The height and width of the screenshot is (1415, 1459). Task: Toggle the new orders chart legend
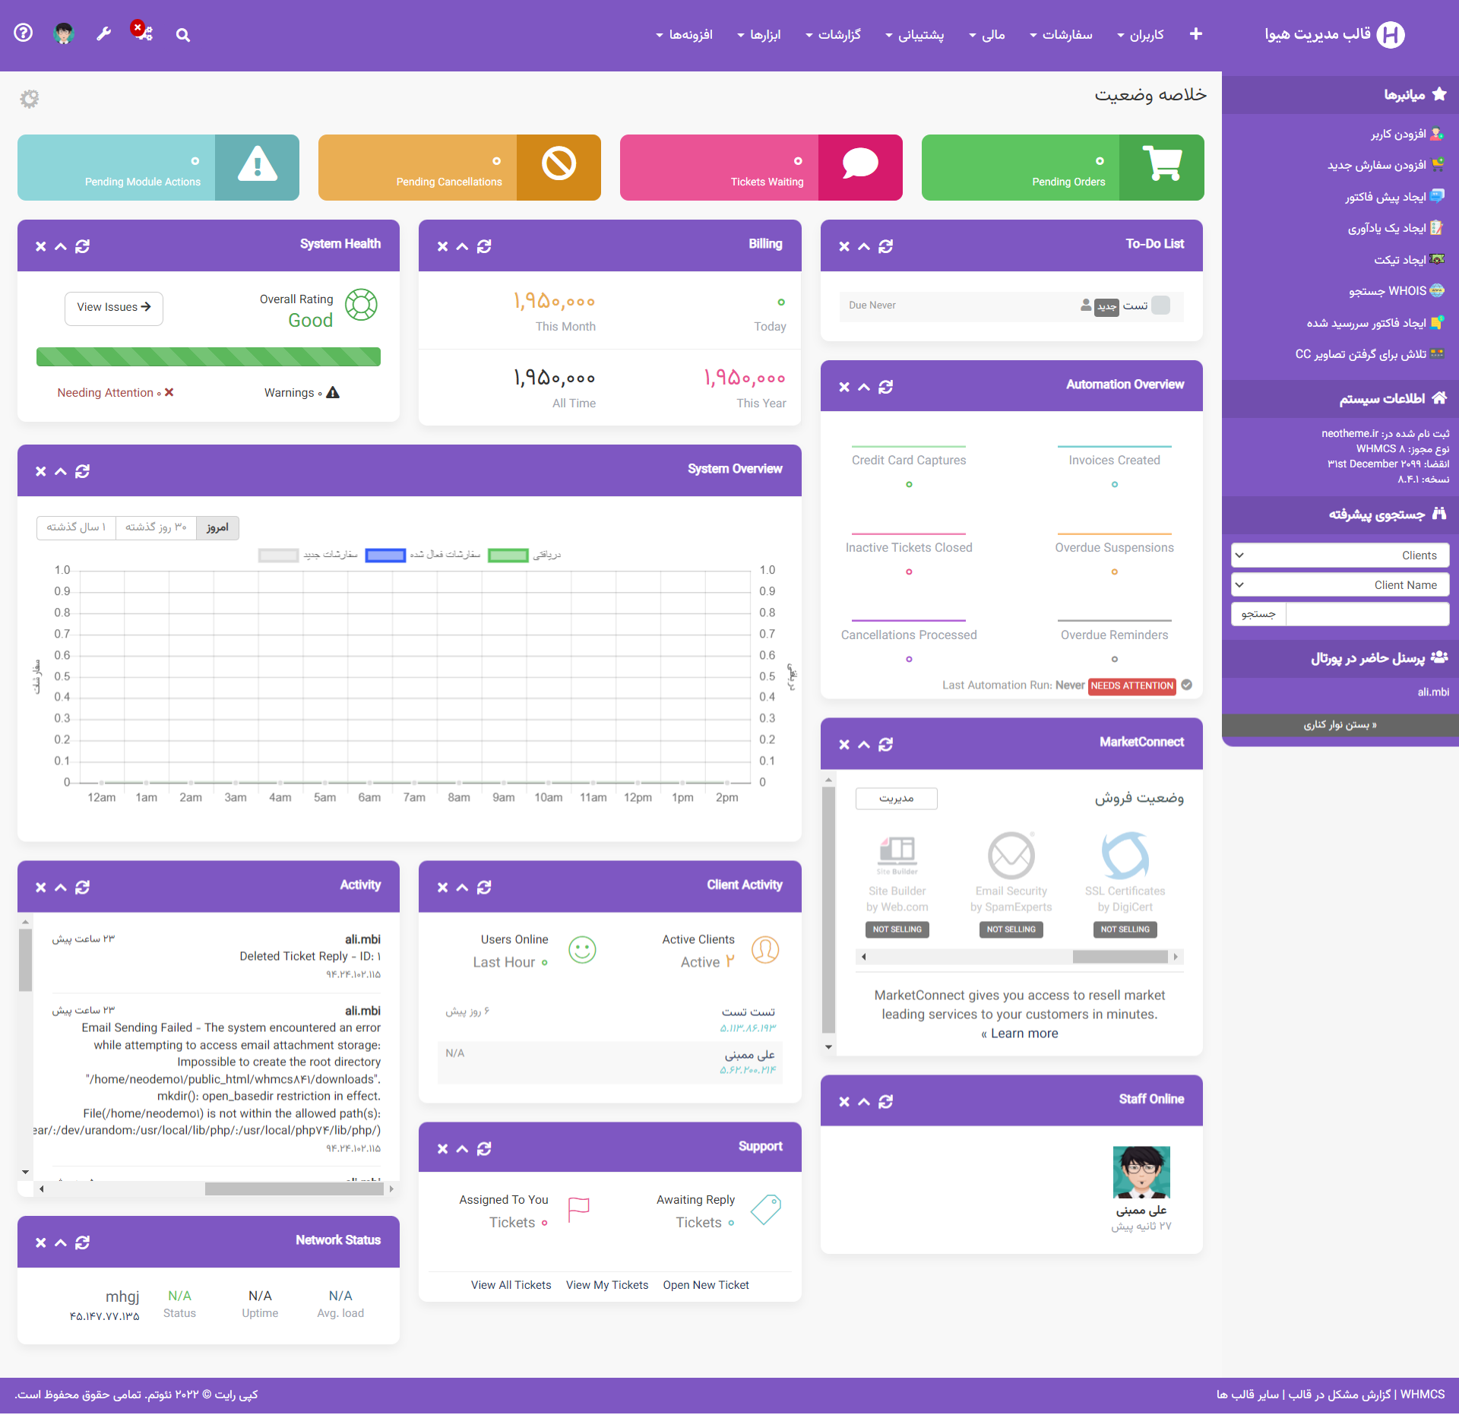(x=279, y=556)
